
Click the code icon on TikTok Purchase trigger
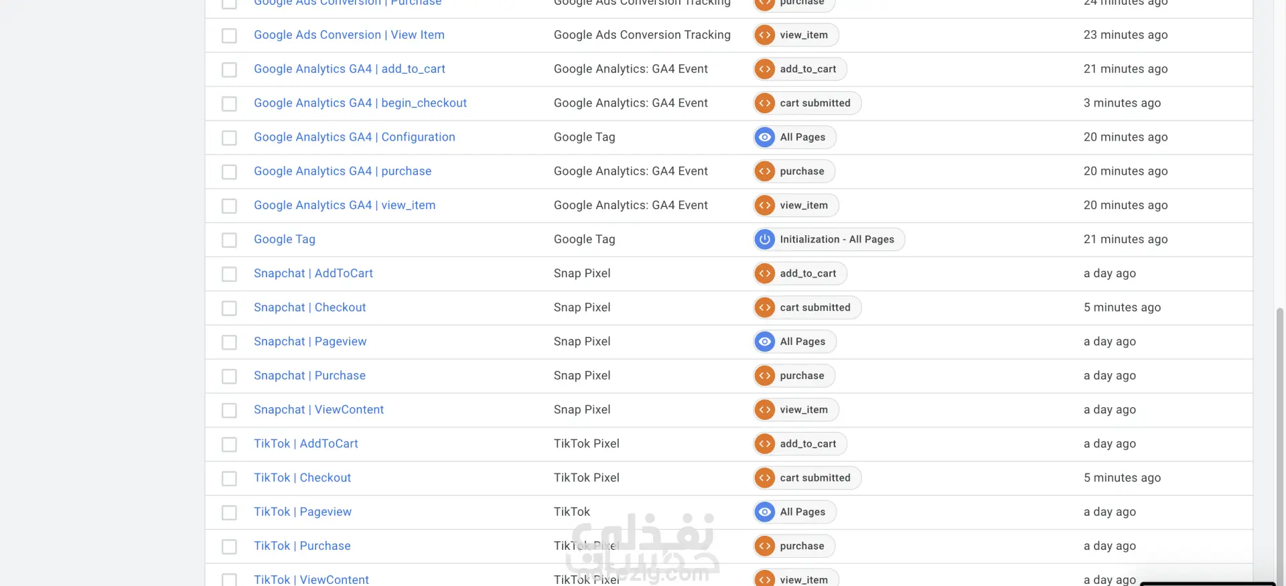tap(764, 546)
